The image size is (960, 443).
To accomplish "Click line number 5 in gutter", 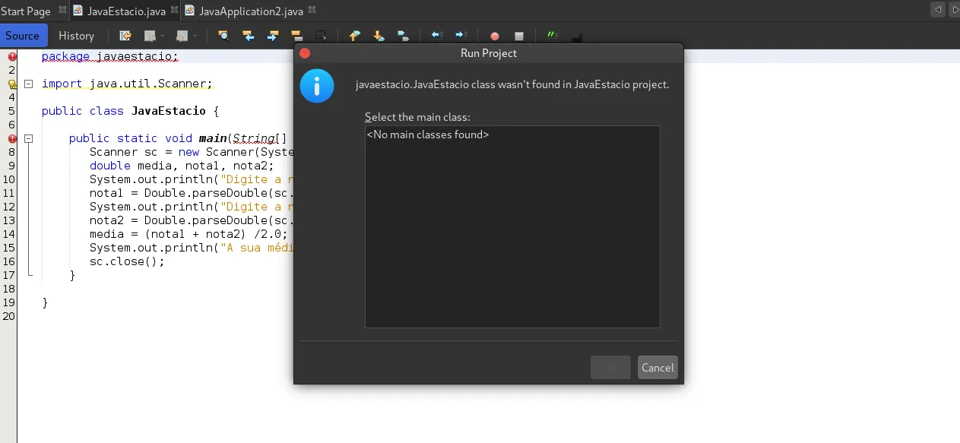I will (11, 111).
